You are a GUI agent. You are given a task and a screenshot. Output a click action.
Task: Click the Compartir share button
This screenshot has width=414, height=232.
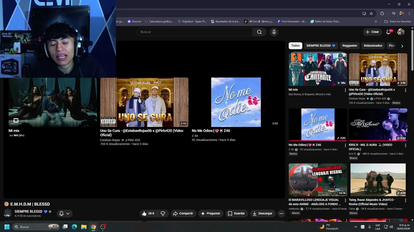coord(183,213)
